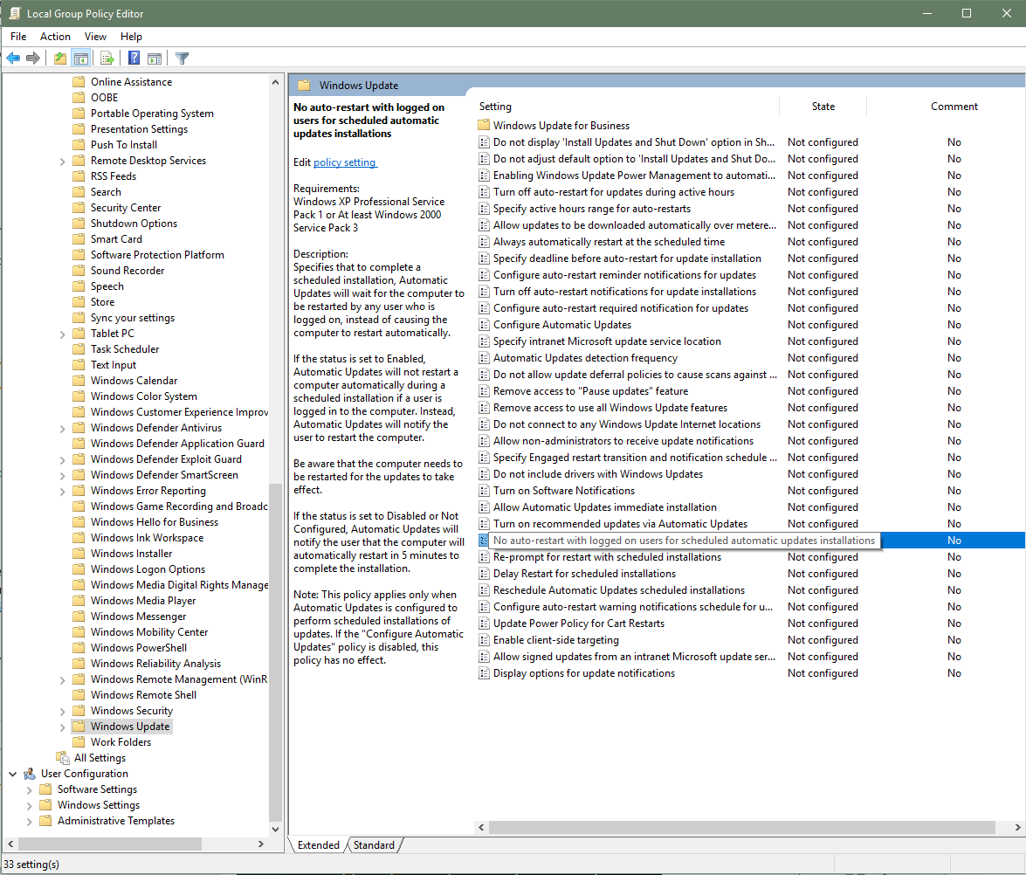Click the Export List toolbar icon
Screen dimensions: 1026x875
coord(107,58)
